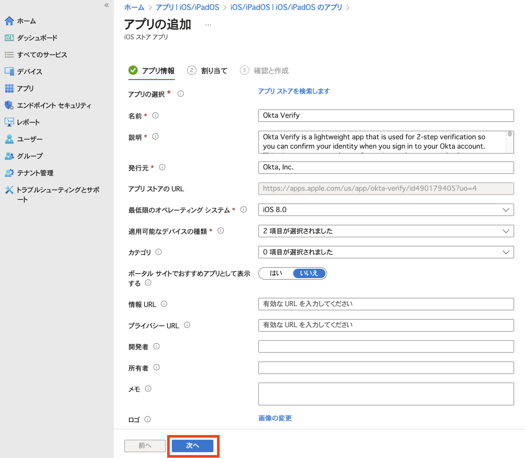Click info icon next to プライバシー URL
525x458 pixels.
tap(187, 325)
